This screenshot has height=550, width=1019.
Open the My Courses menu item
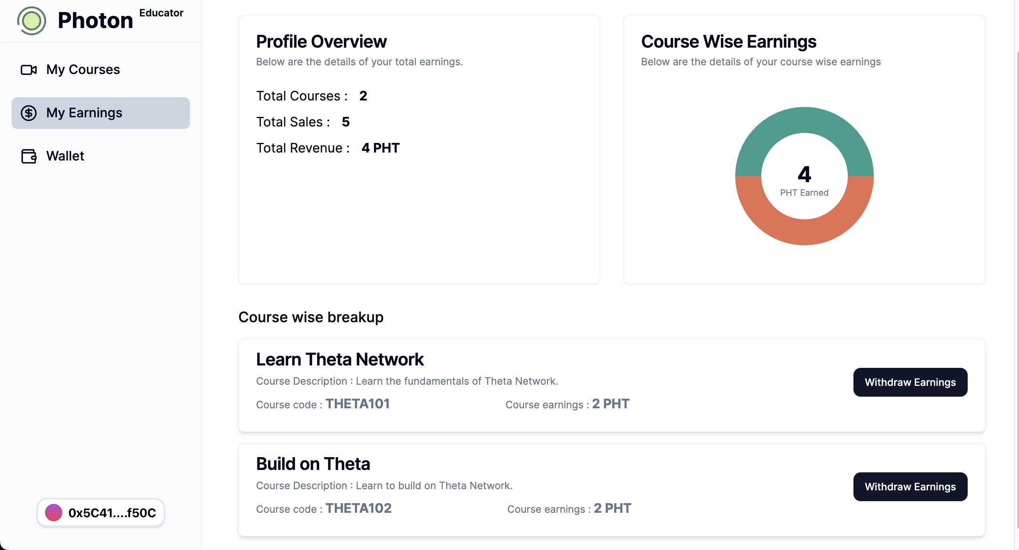click(83, 70)
